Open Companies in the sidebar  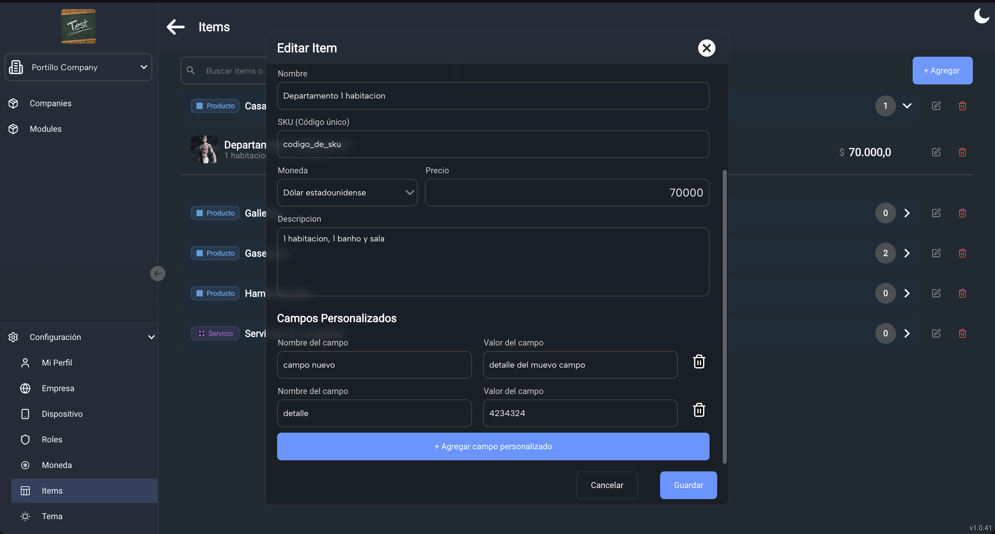point(50,103)
